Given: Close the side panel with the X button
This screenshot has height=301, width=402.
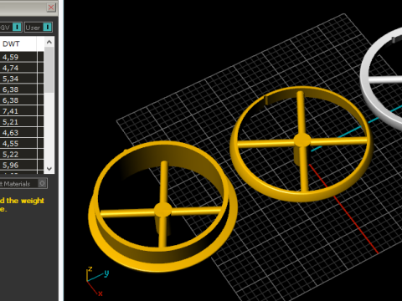Looking at the screenshot, I should click(x=51, y=8).
